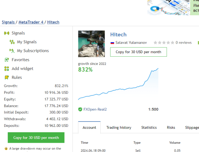The width and height of the screenshot is (199, 152).
Task: Click the Add widget icon
Action: pyautogui.click(x=7, y=69)
